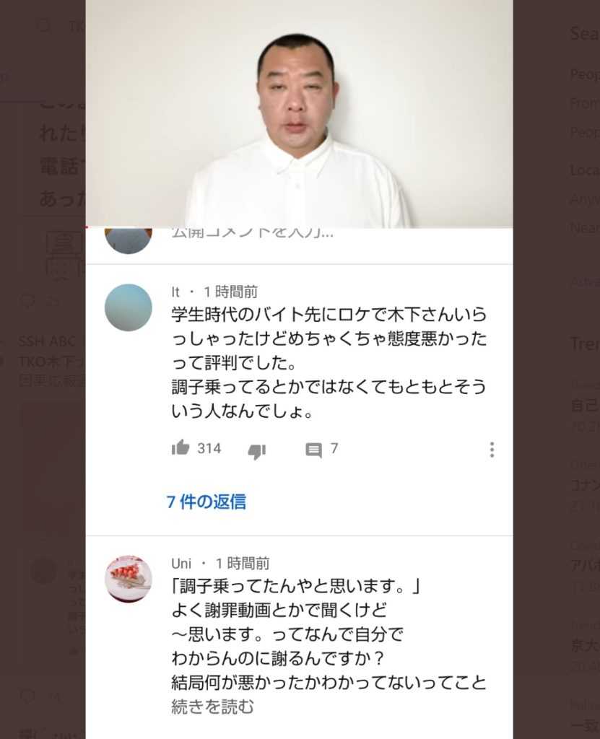Open three-dot menu on It's comment

click(492, 450)
